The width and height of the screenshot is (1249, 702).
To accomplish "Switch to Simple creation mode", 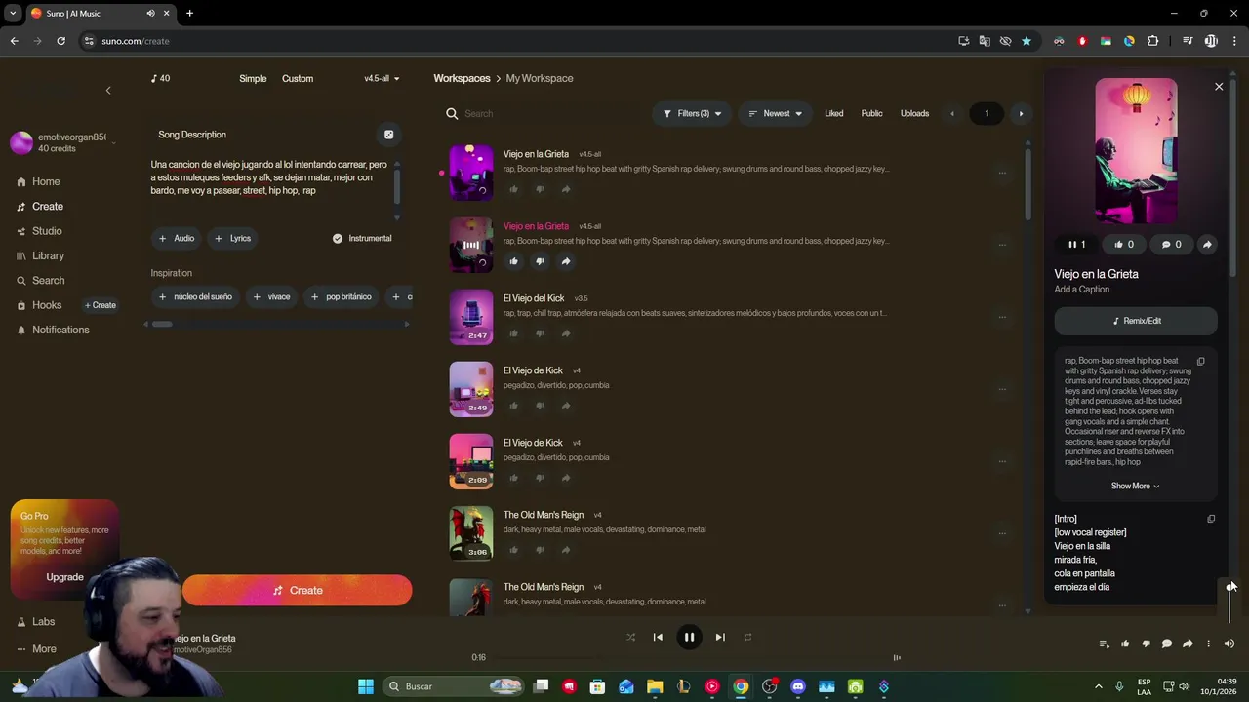I will (253, 78).
